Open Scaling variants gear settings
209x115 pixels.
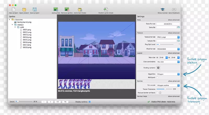point(158,68)
